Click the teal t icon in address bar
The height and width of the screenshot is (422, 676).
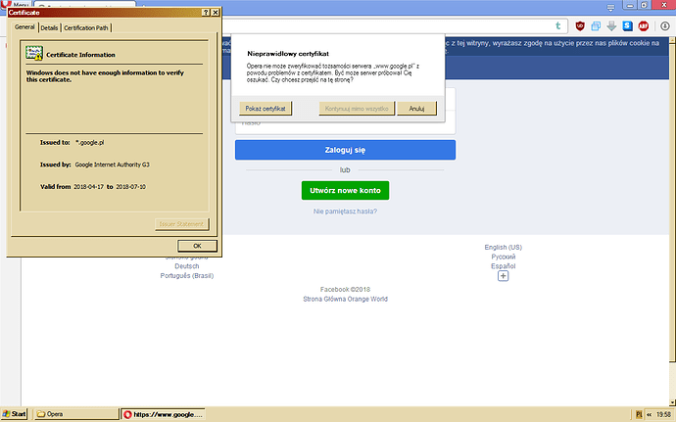pyautogui.click(x=557, y=25)
